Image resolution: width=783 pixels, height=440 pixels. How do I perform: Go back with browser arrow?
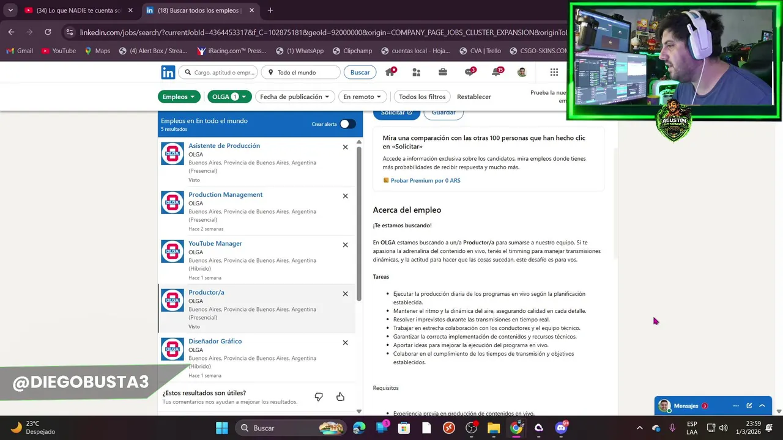coord(11,32)
